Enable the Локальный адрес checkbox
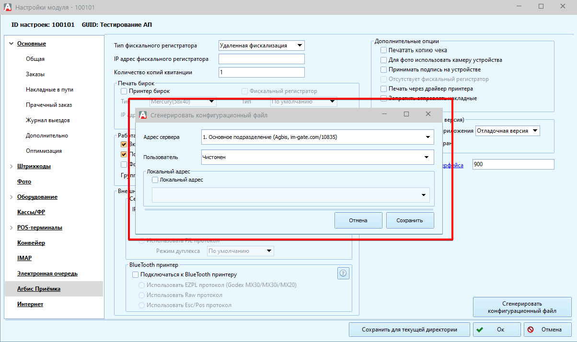 (155, 180)
